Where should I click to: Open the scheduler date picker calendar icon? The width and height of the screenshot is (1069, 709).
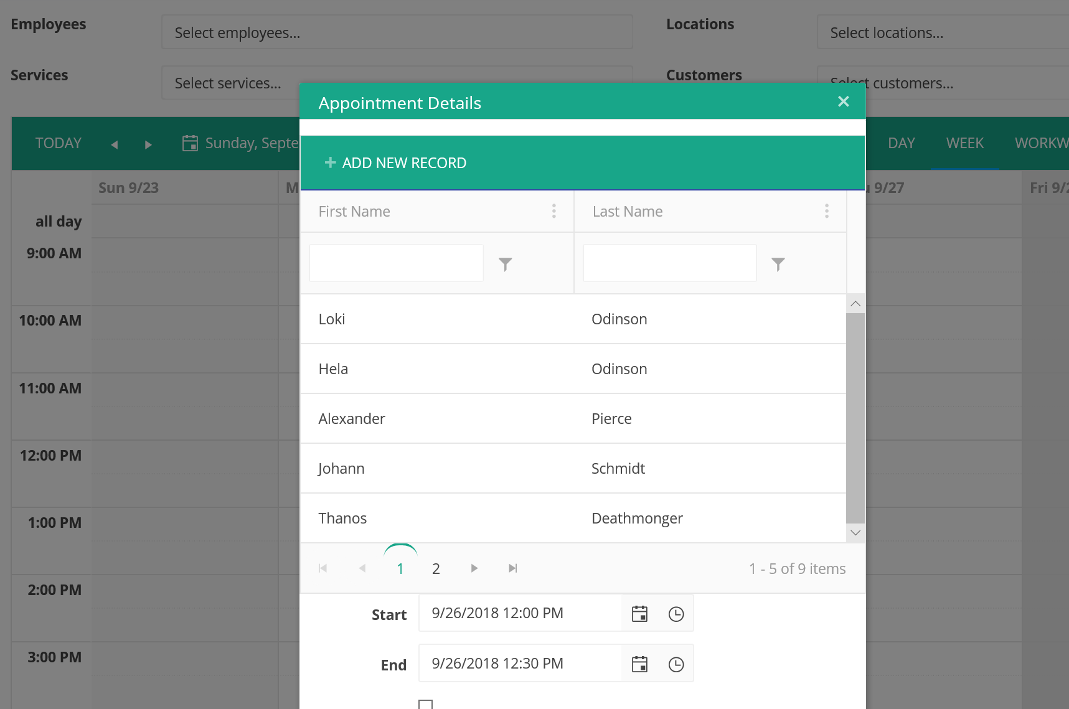coord(189,143)
